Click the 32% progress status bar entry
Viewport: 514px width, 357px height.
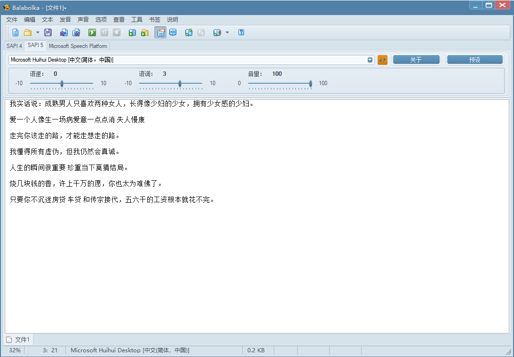click(x=15, y=350)
